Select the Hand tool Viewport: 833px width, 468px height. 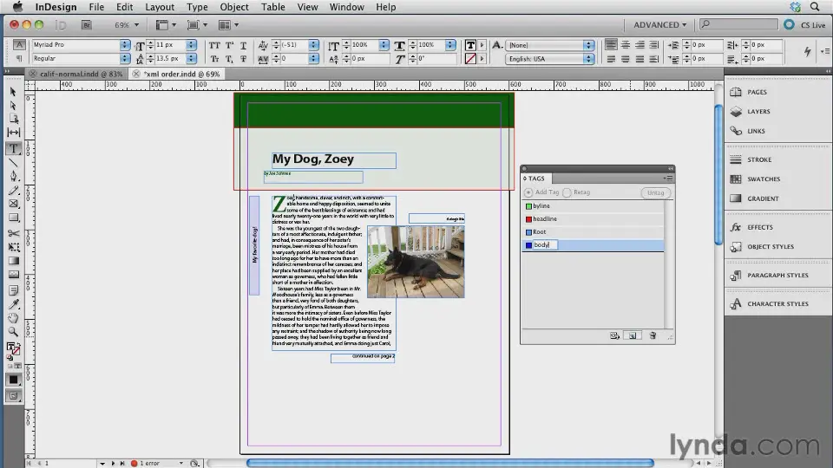tap(13, 318)
